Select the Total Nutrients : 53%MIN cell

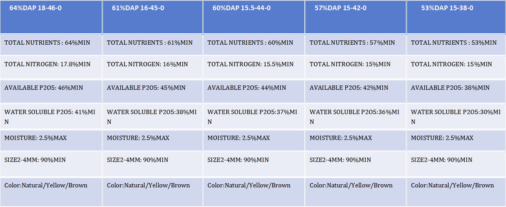(456, 45)
